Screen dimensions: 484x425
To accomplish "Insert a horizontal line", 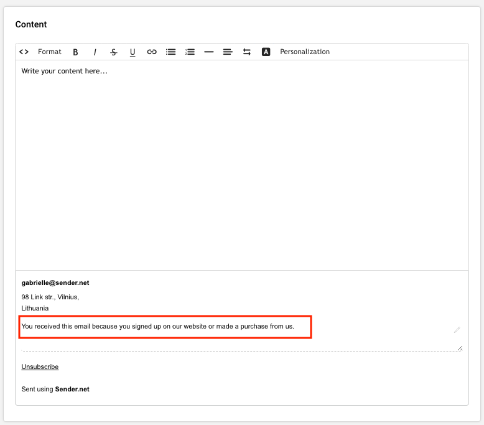I will coord(209,52).
